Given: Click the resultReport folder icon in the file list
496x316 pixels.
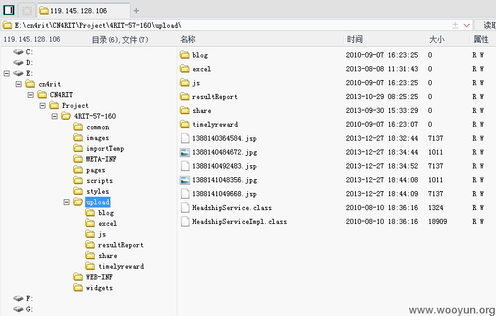Looking at the screenshot, I should pyautogui.click(x=185, y=97).
